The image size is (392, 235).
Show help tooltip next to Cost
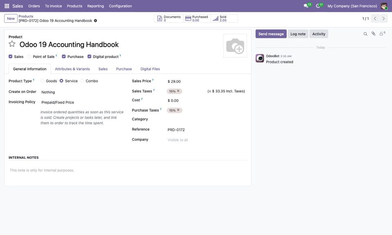[x=142, y=99]
